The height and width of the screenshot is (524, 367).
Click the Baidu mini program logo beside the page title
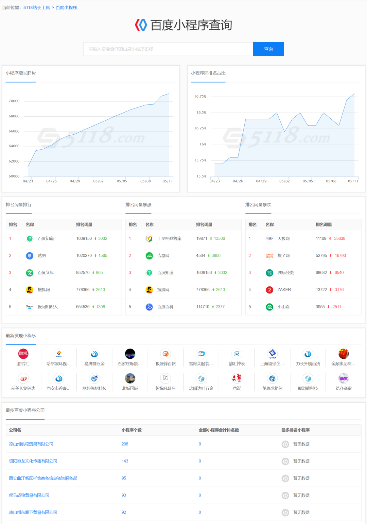coord(141,25)
